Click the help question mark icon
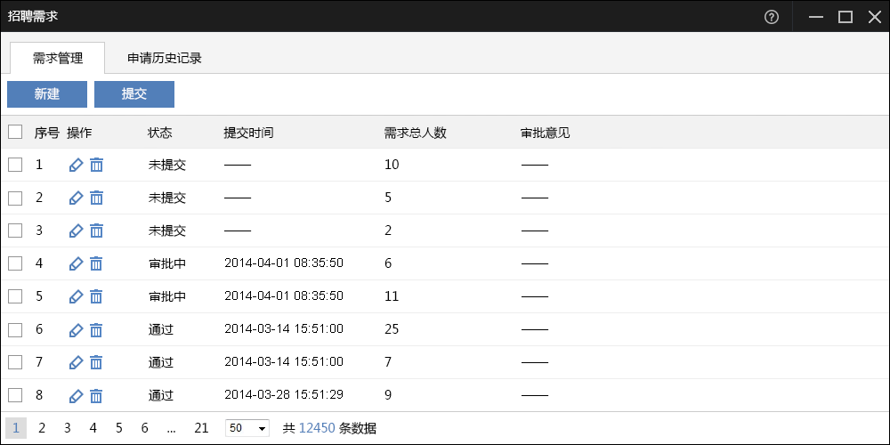This screenshot has width=890, height=445. click(x=772, y=17)
